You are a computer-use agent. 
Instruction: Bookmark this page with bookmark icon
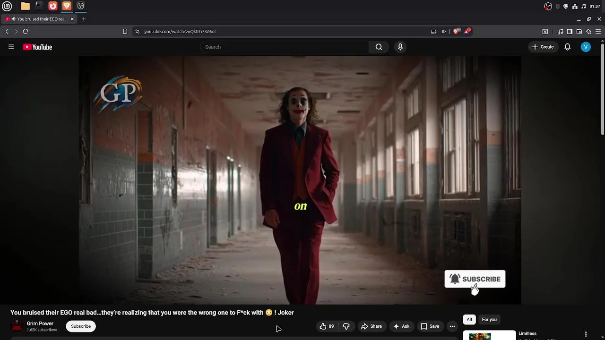(x=125, y=31)
